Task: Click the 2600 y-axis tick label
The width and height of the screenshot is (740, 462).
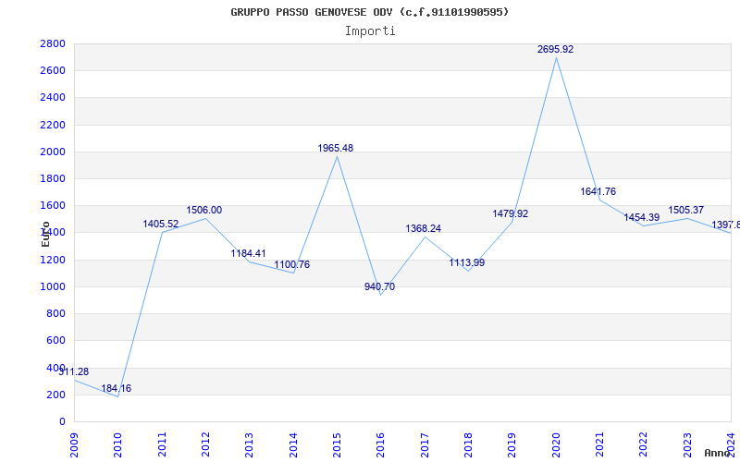Action: [x=53, y=71]
